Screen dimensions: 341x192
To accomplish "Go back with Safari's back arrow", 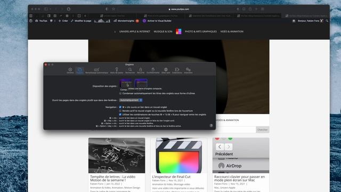I will (56, 9).
